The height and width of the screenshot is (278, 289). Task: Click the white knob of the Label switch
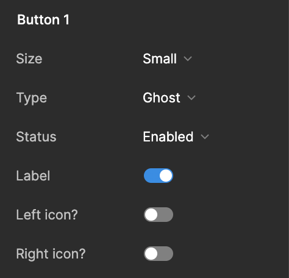tap(166, 176)
